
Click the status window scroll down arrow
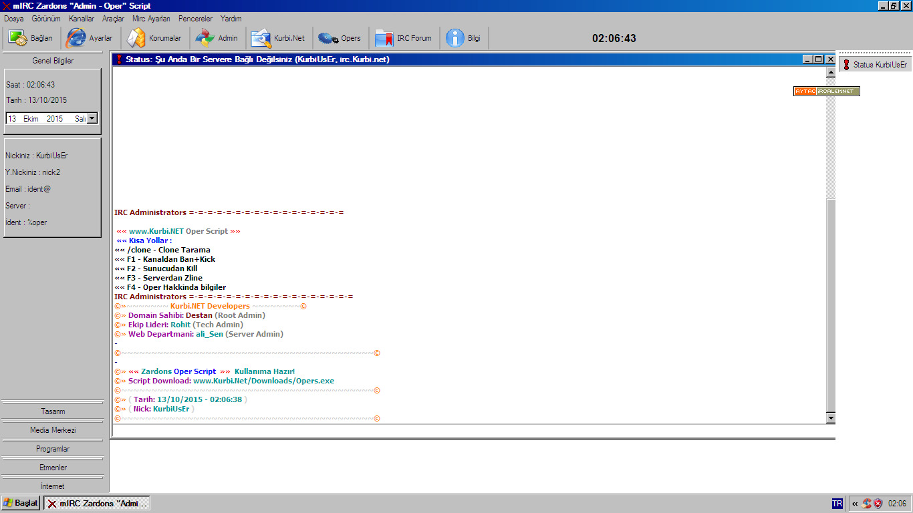(x=831, y=418)
